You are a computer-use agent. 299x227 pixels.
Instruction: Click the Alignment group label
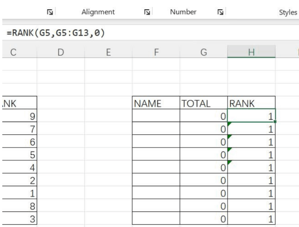[x=98, y=12]
